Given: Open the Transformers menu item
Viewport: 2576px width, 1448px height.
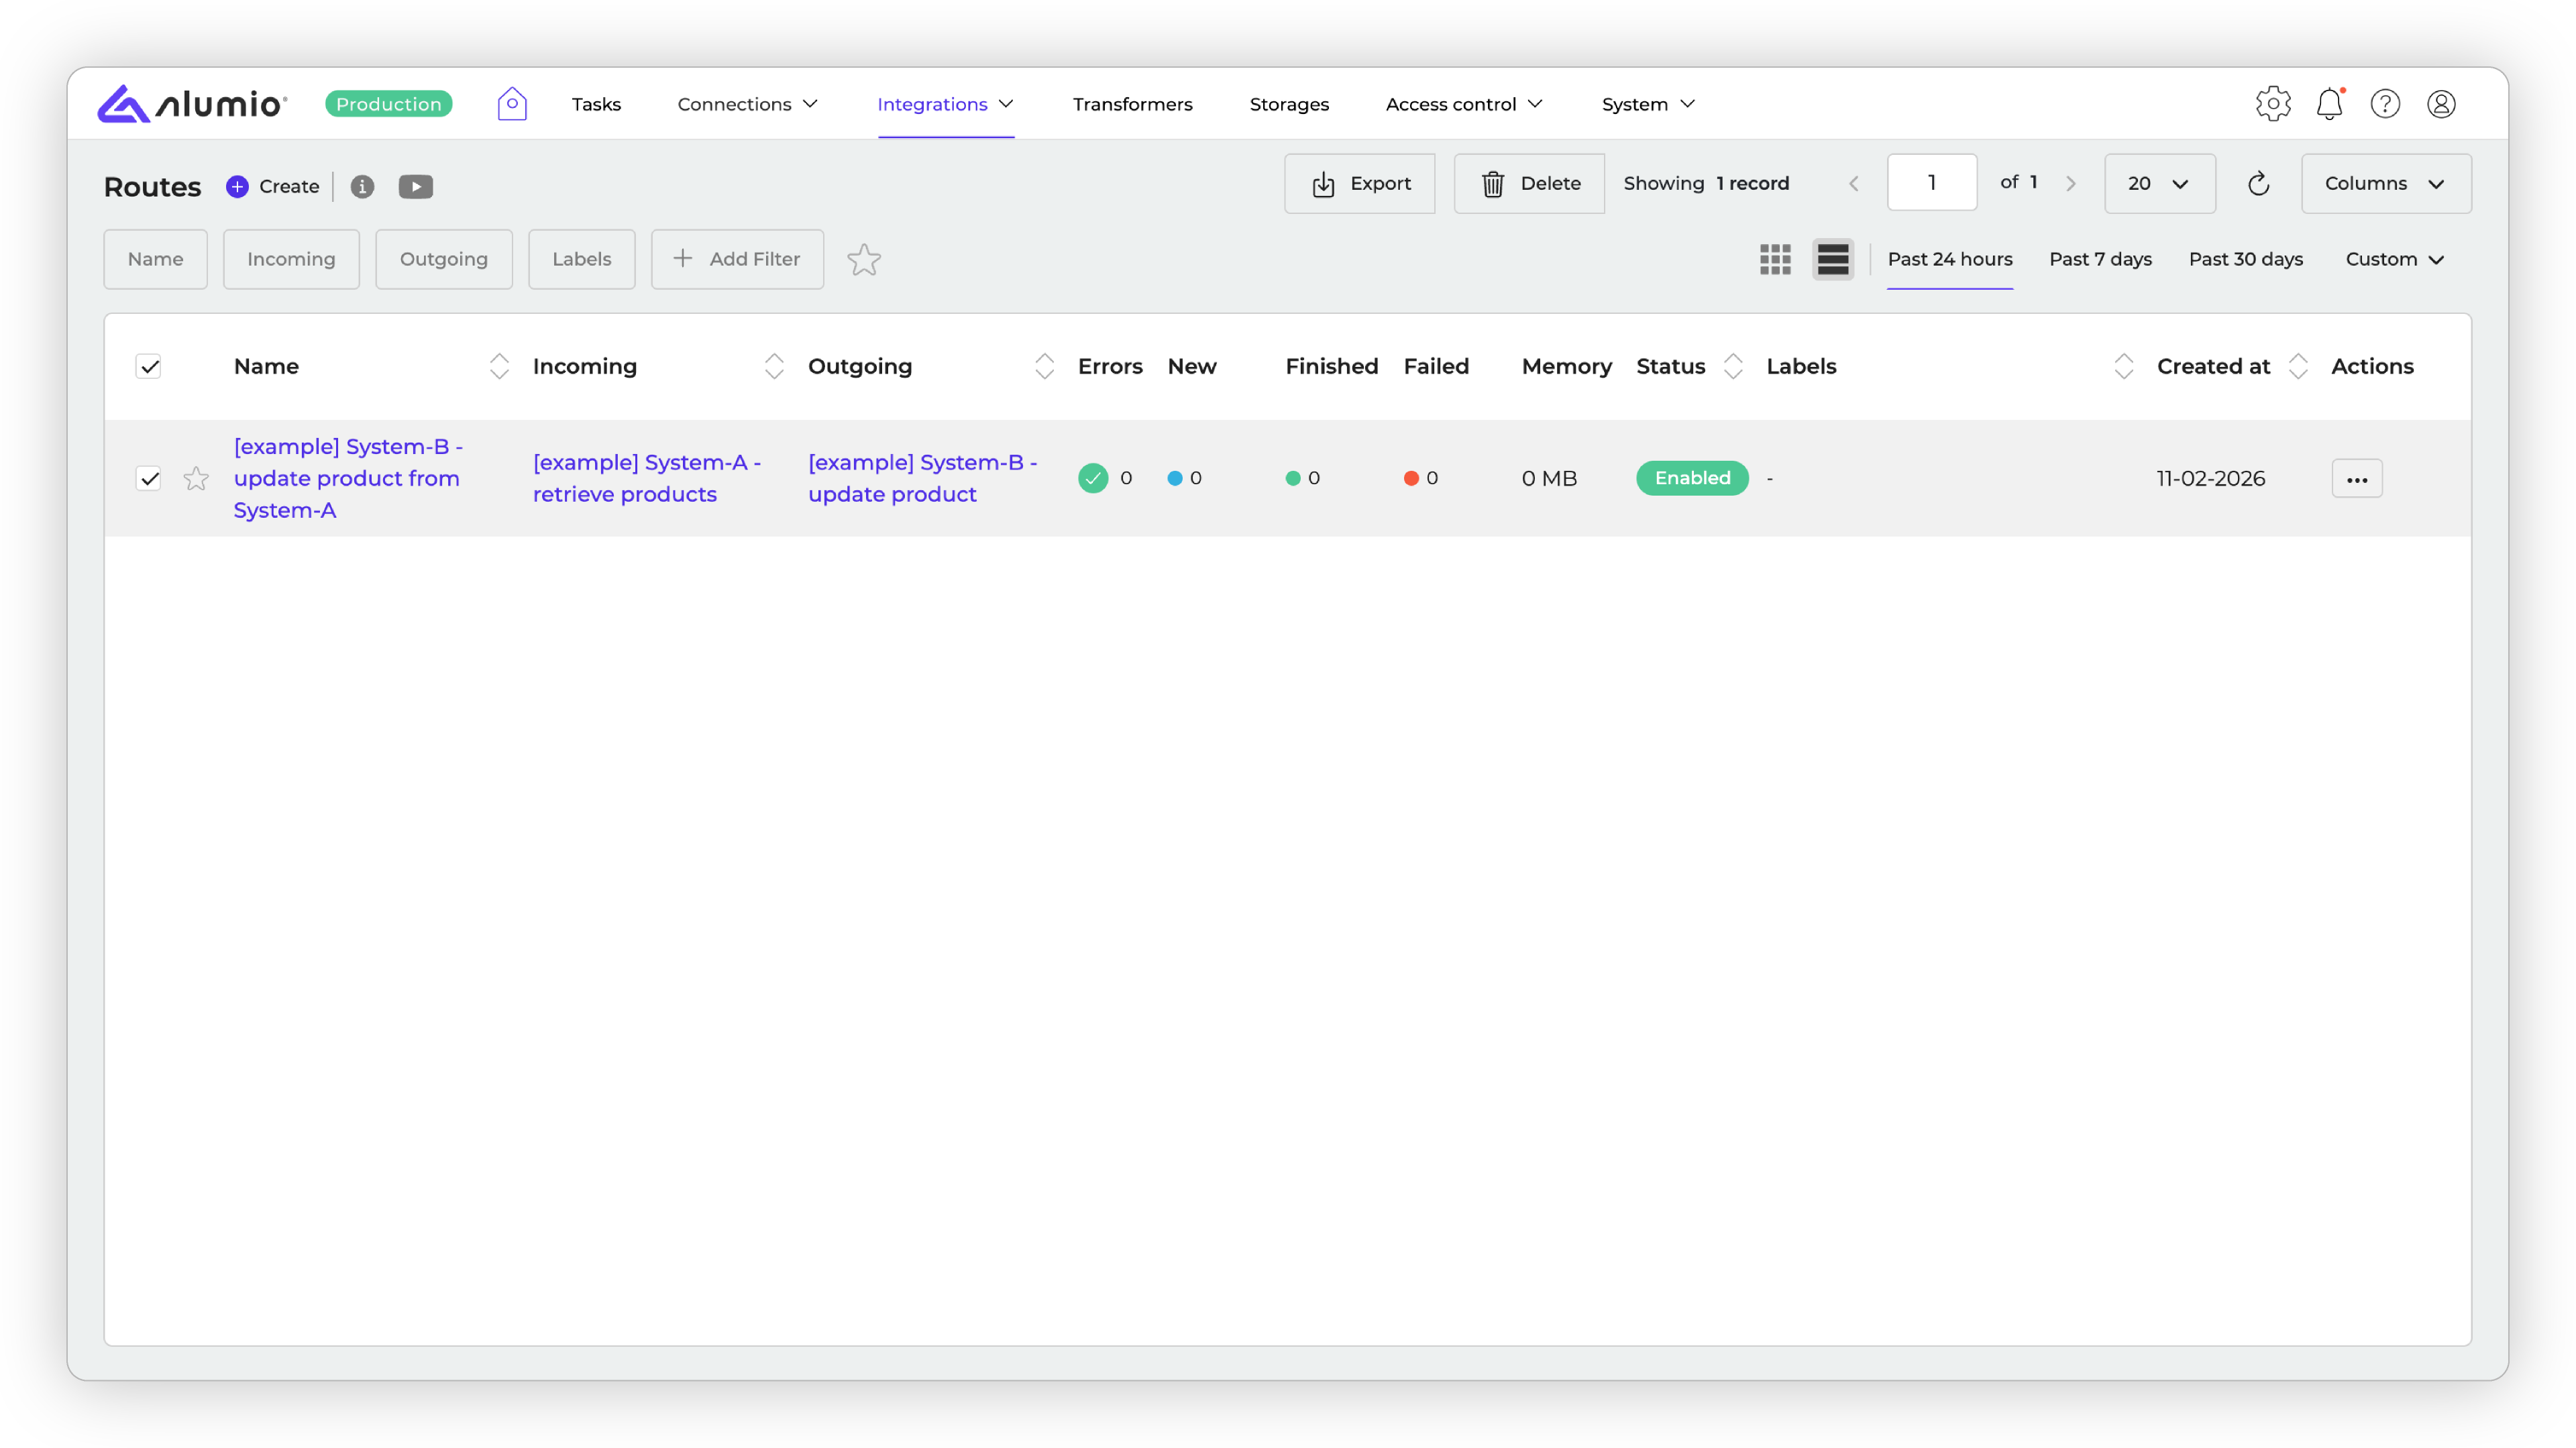Looking at the screenshot, I should pos(1132,104).
